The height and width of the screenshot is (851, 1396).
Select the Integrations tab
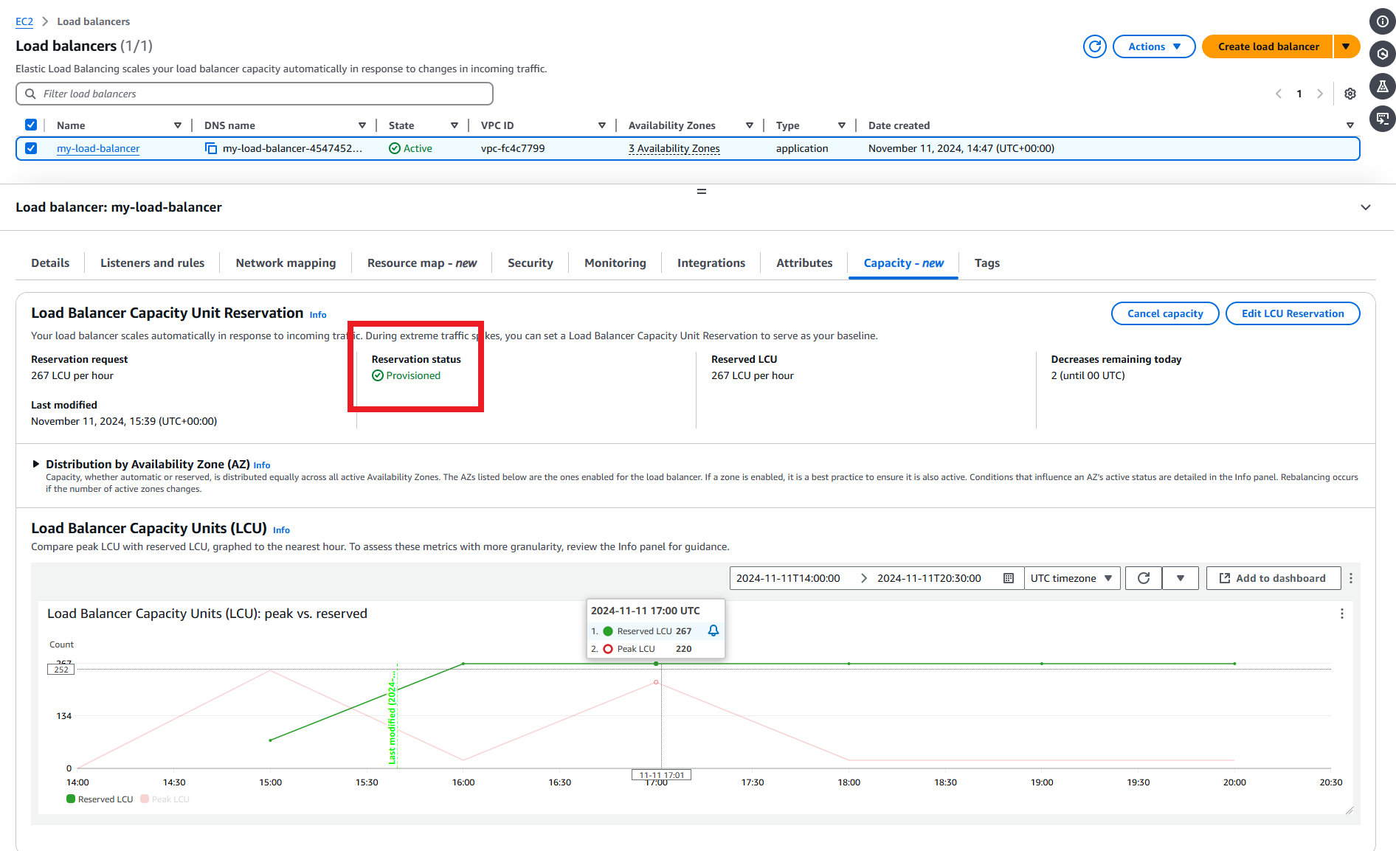click(x=711, y=263)
